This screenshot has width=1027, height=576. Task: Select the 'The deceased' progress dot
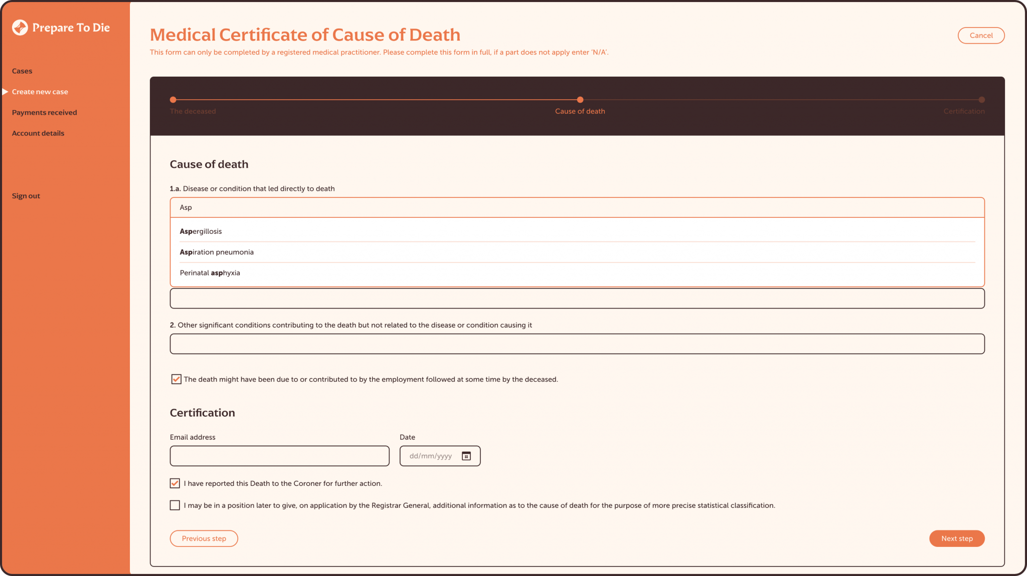[x=173, y=100]
